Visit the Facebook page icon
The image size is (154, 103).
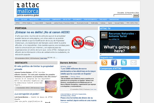114,63
